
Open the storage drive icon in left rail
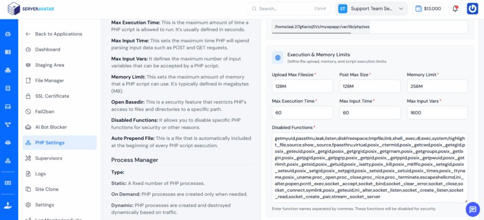pos(8,106)
